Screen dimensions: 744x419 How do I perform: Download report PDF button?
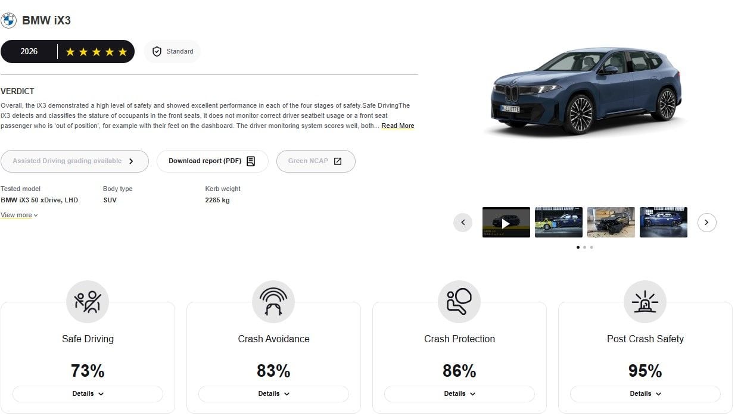(x=212, y=161)
